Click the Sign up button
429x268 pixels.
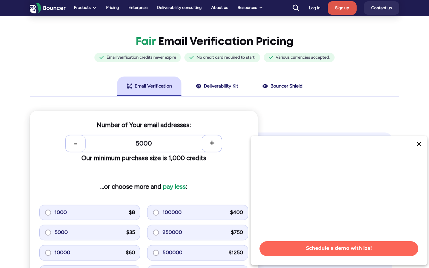click(342, 8)
